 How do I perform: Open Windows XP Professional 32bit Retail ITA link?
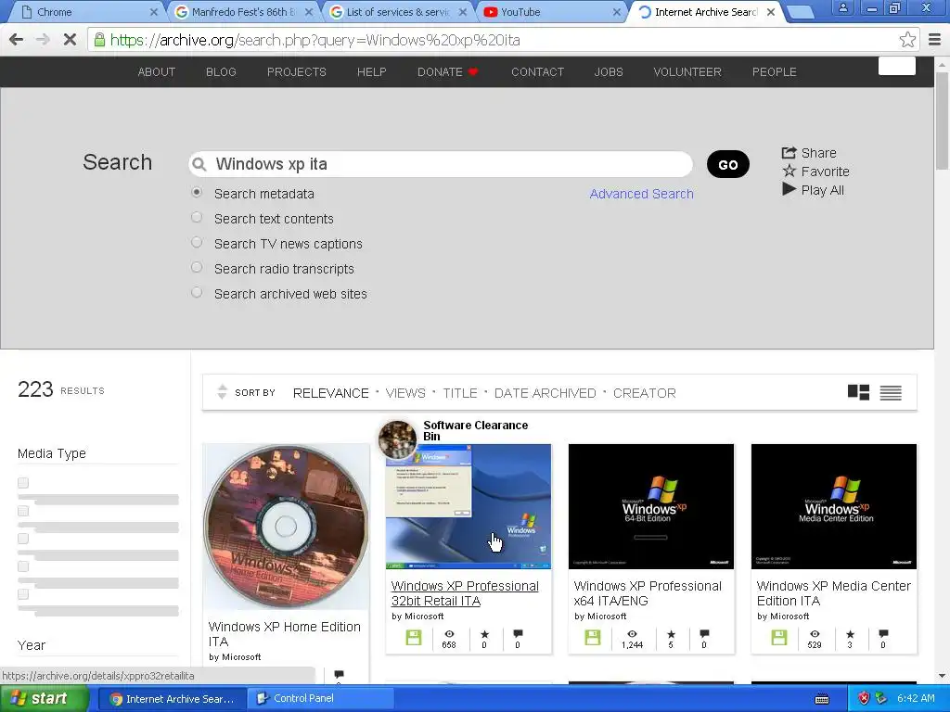465,593
